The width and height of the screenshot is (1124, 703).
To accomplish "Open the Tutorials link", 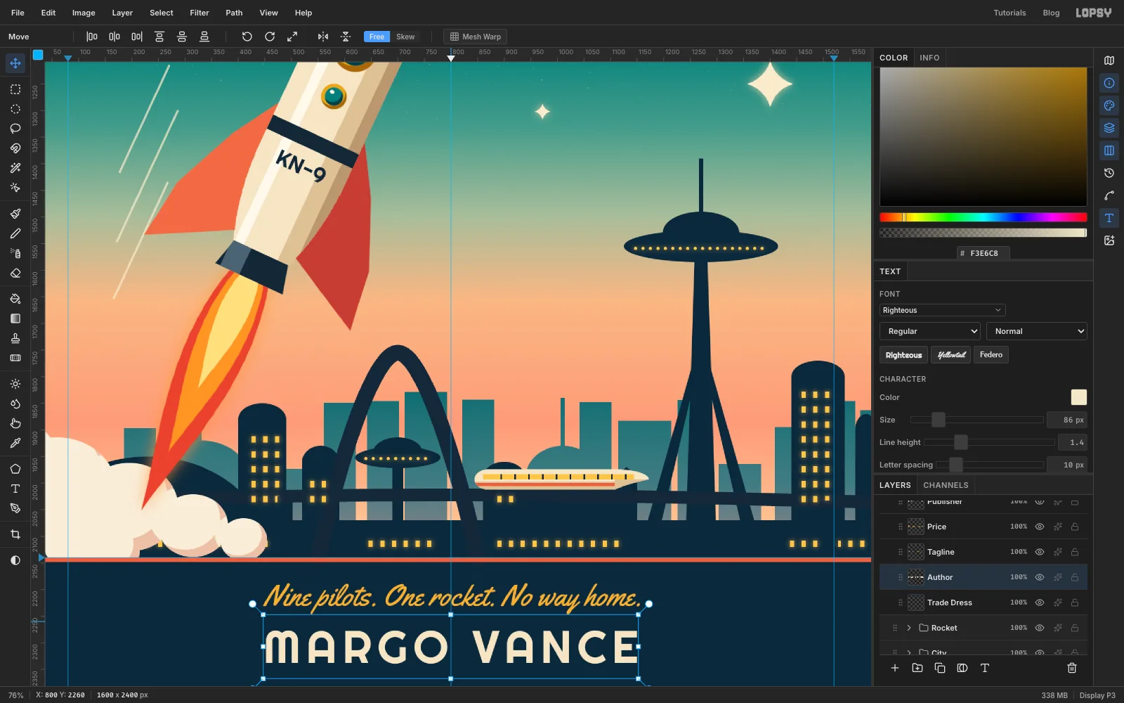I will click(x=1009, y=13).
